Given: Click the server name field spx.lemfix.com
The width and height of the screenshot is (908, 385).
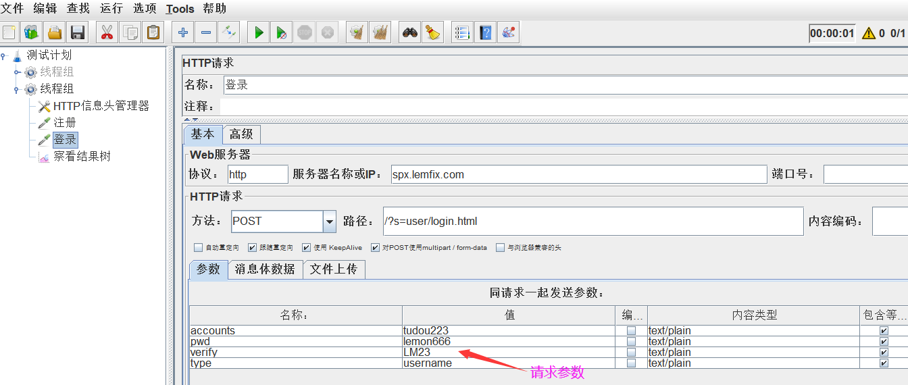Looking at the screenshot, I should click(578, 174).
